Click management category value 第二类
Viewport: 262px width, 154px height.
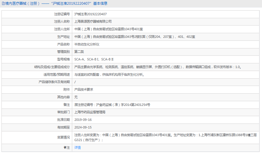[x=79, y=52]
